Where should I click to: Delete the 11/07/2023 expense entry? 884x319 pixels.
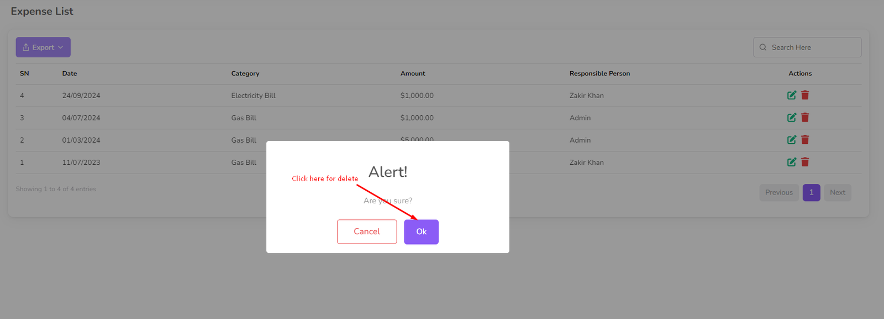pyautogui.click(x=805, y=162)
